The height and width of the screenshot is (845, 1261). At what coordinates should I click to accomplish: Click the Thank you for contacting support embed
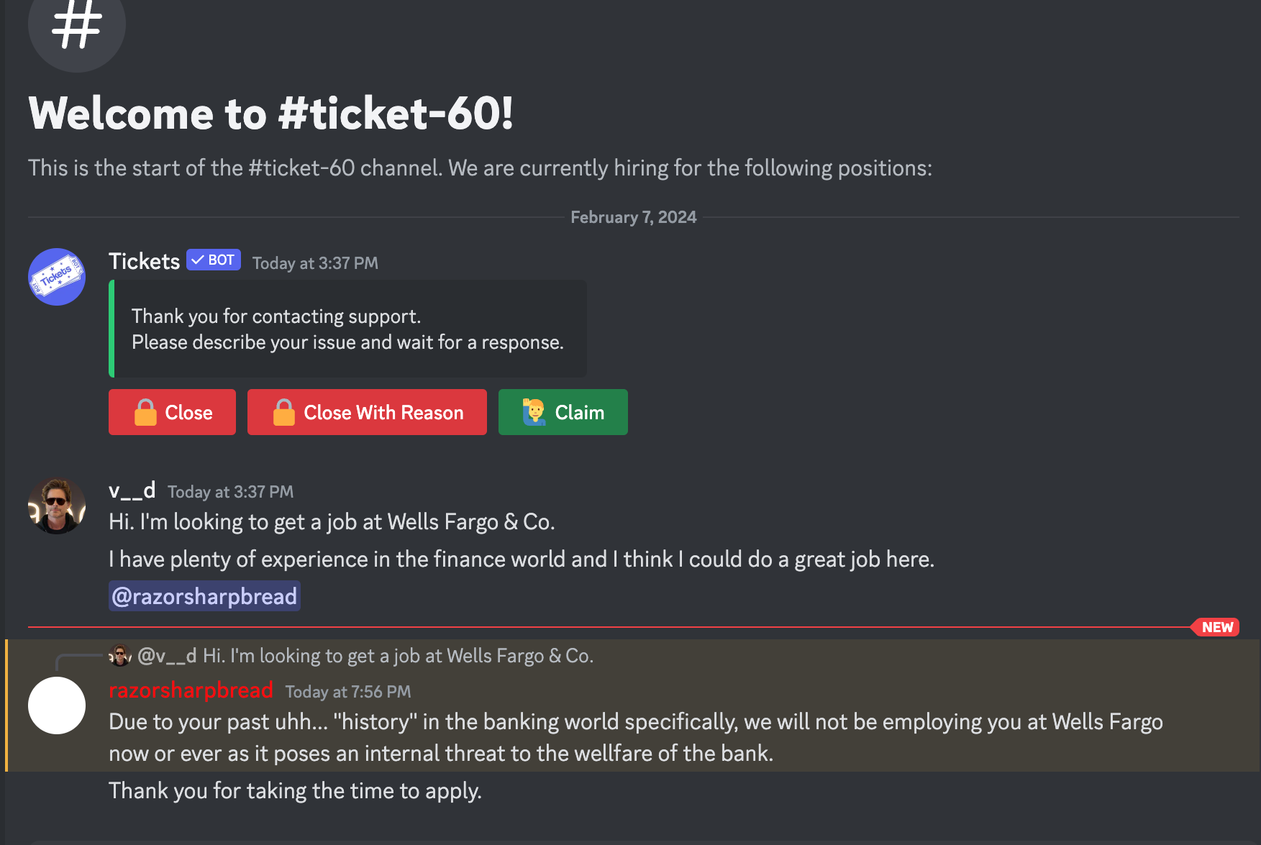pyautogui.click(x=347, y=329)
